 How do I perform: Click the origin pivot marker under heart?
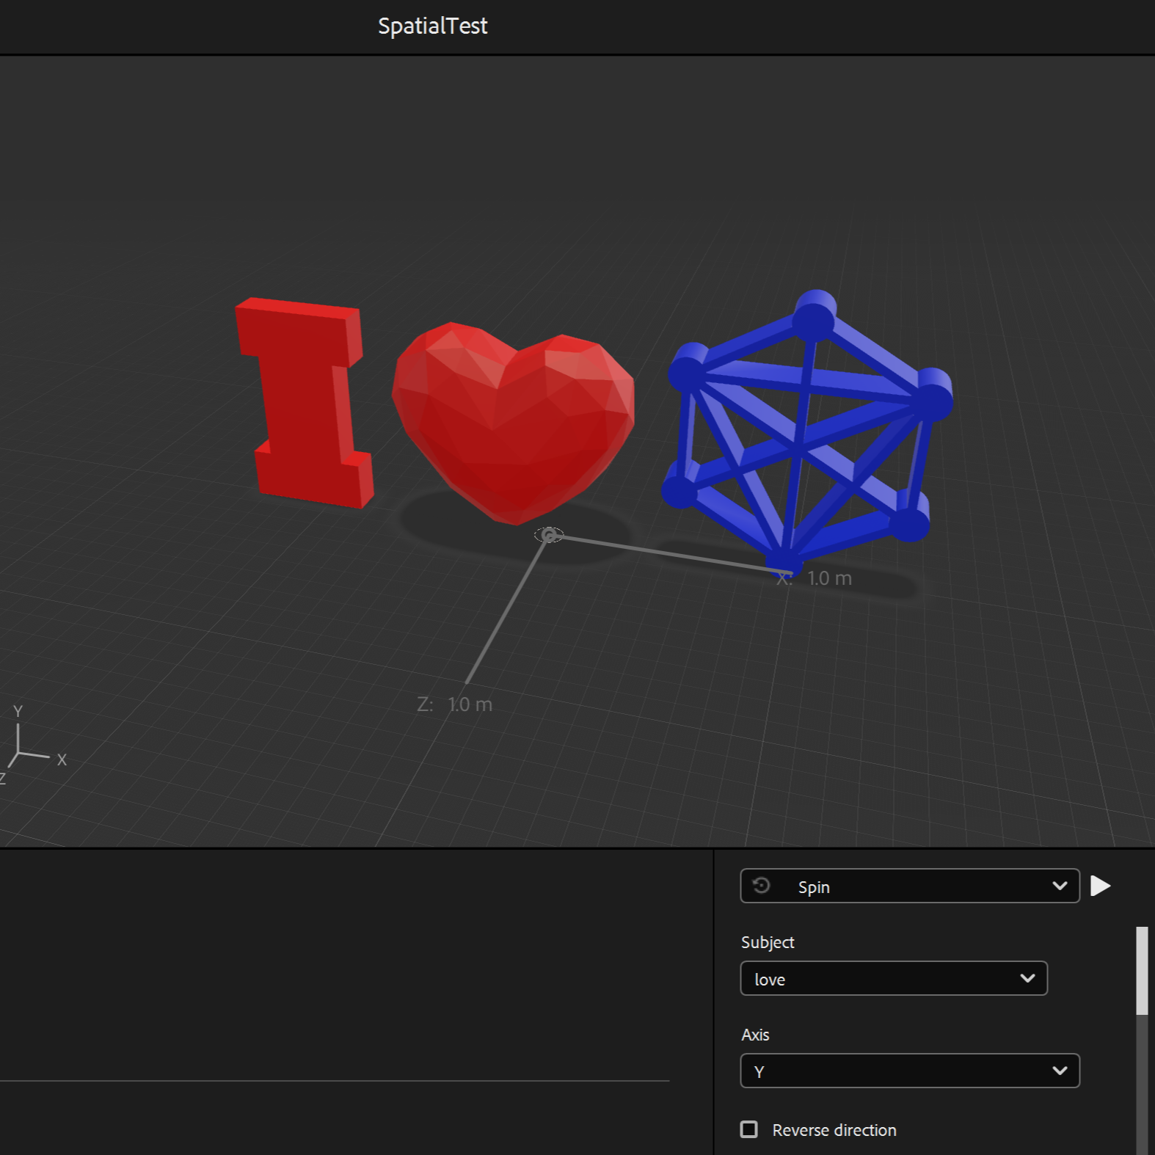tap(549, 535)
